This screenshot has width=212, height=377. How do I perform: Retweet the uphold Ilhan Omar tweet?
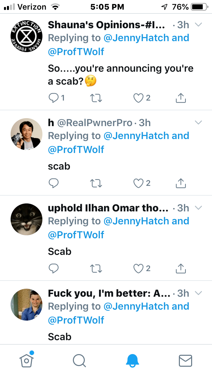tap(96, 268)
